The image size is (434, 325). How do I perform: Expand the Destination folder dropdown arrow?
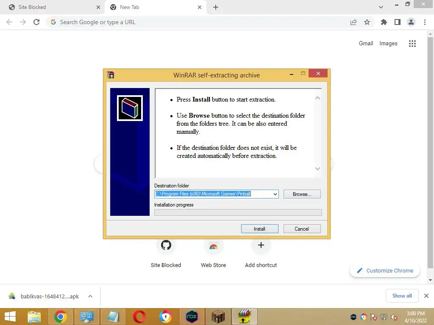click(x=275, y=194)
